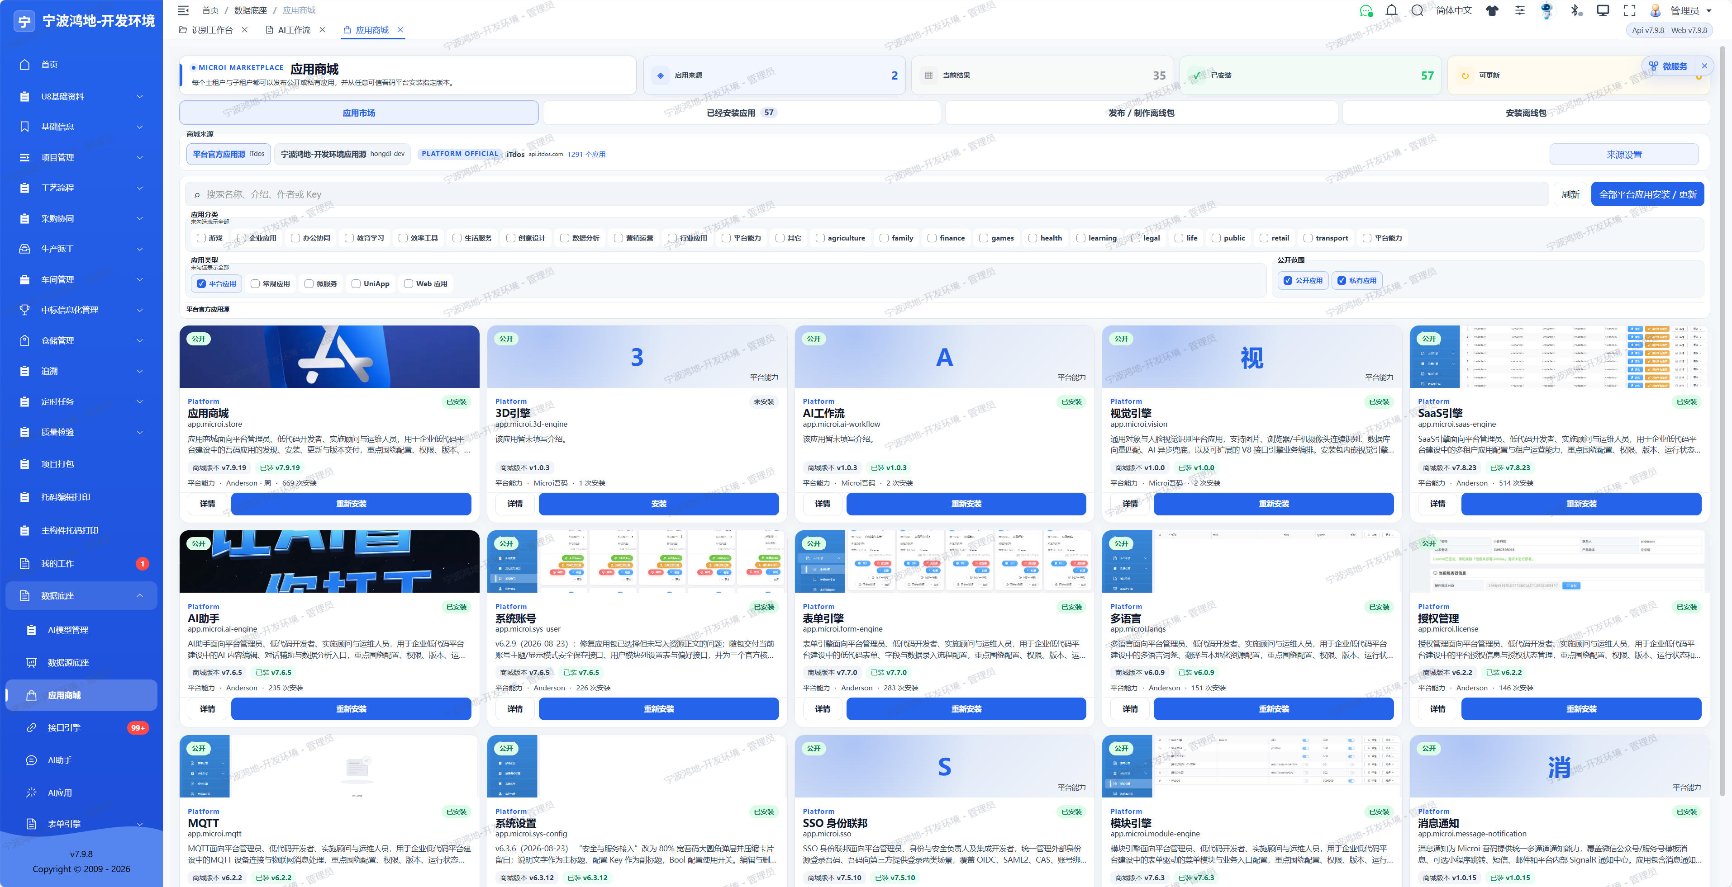Screen dimensions: 1732x887
Task: Click the 仓储管理 tag icon
Action: (x=25, y=341)
